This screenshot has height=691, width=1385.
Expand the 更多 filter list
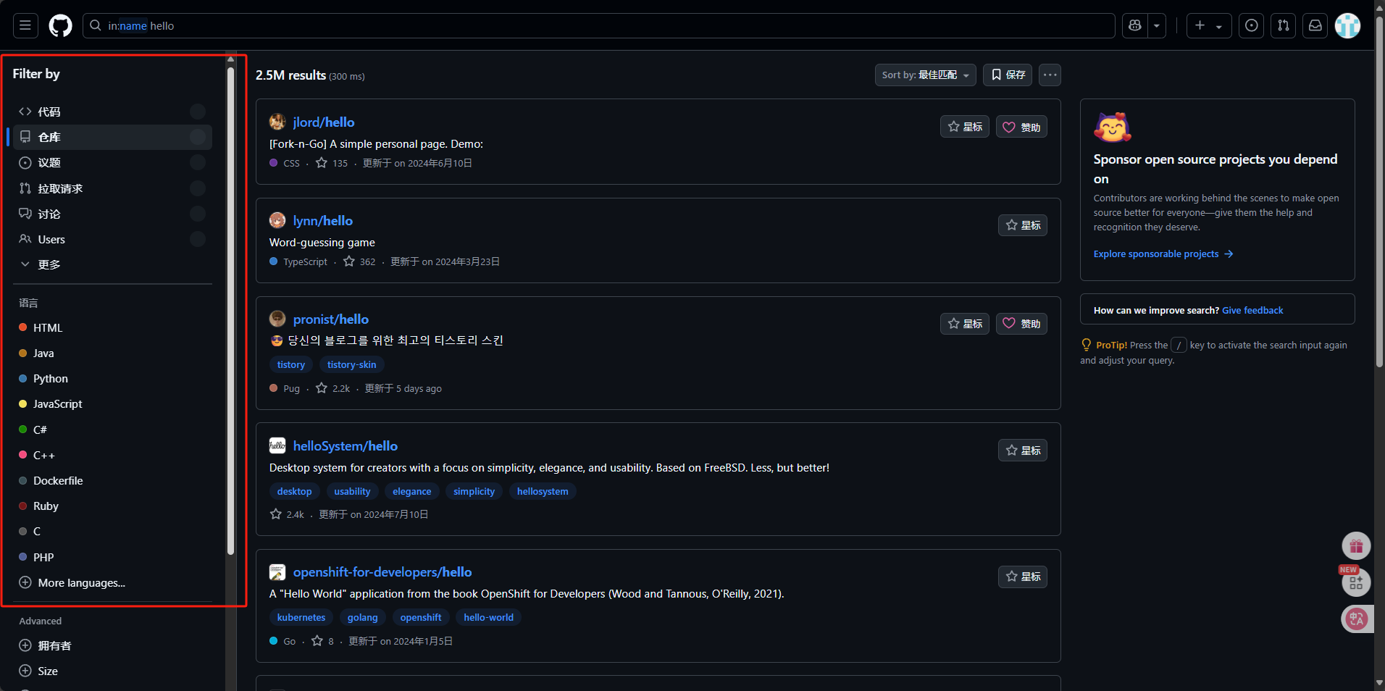coord(112,264)
